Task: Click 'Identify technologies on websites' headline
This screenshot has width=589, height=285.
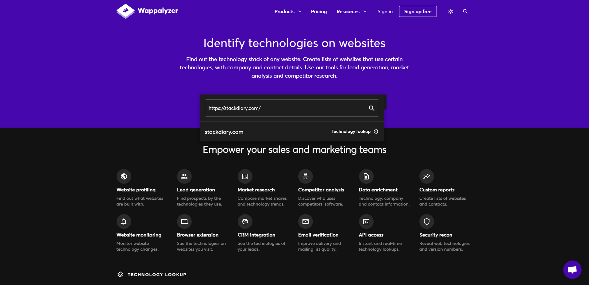Action: pos(294,43)
